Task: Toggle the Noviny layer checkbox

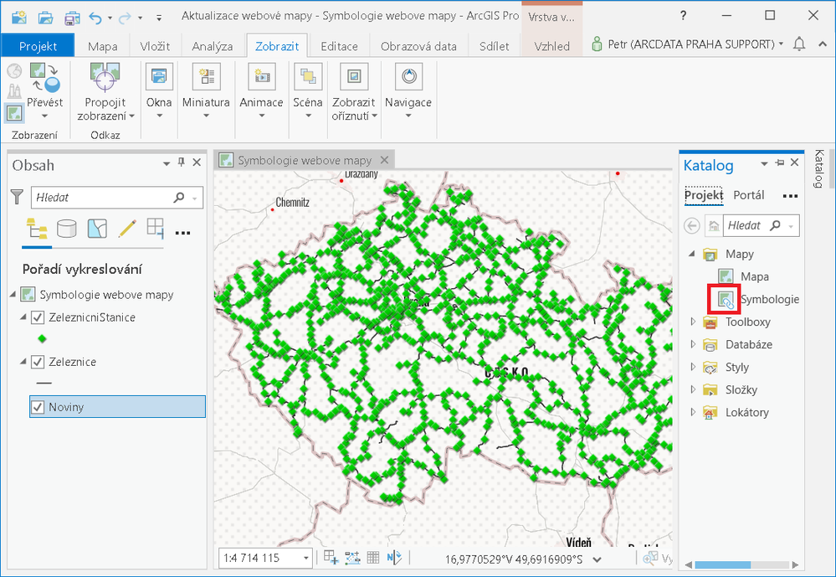Action: (38, 407)
